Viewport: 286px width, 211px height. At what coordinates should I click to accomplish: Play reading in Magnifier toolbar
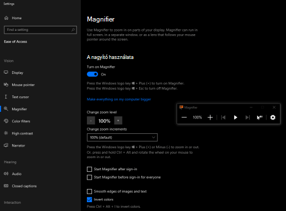click(235, 117)
